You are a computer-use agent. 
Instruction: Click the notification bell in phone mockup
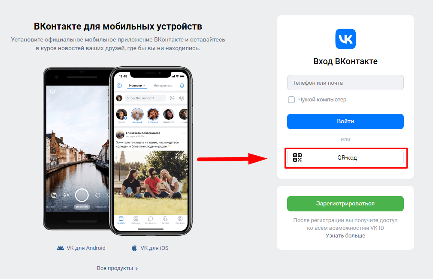(x=182, y=86)
